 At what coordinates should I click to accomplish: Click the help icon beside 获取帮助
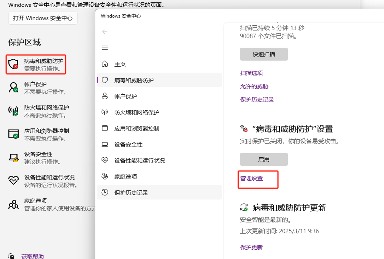[x=11, y=256]
